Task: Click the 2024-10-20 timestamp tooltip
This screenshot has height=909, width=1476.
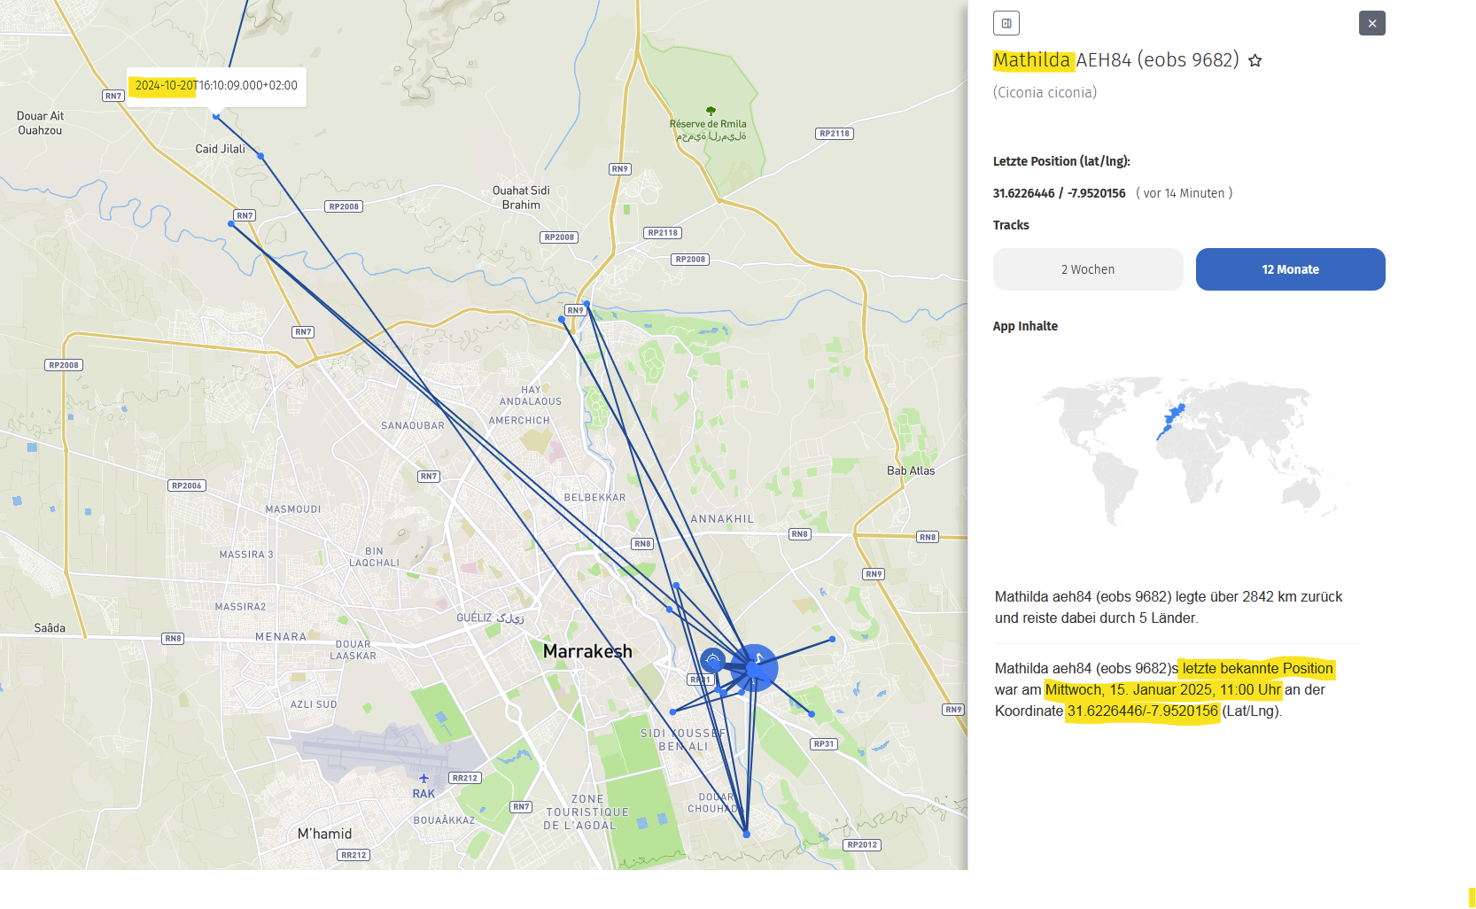Action: [216, 86]
